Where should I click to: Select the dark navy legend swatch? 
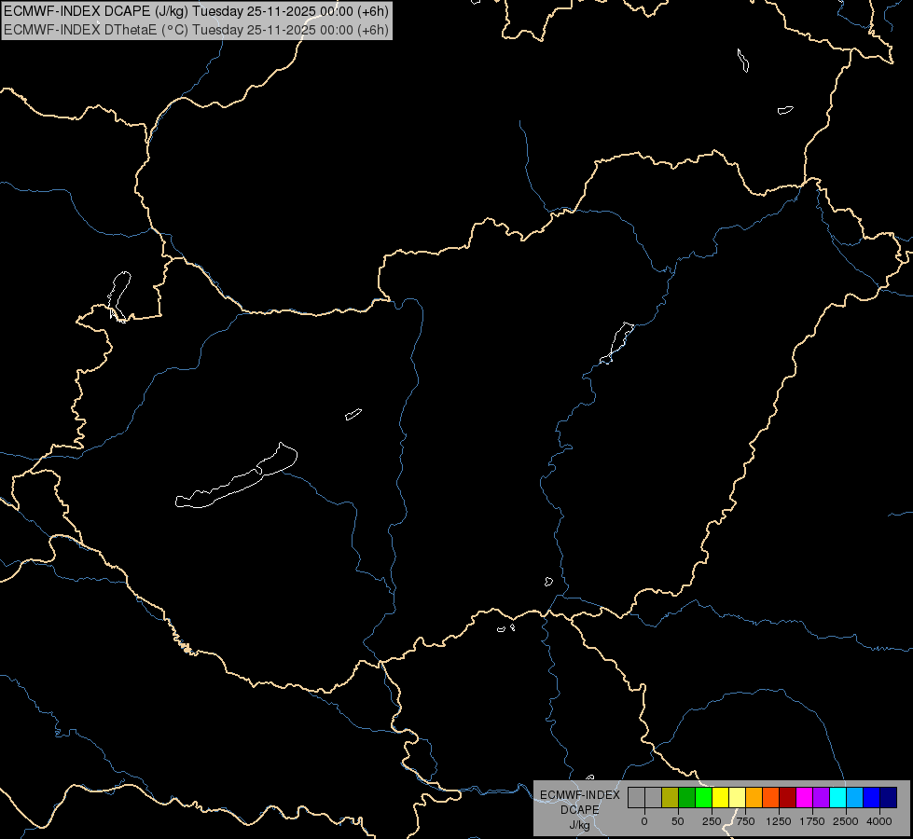coord(889,797)
